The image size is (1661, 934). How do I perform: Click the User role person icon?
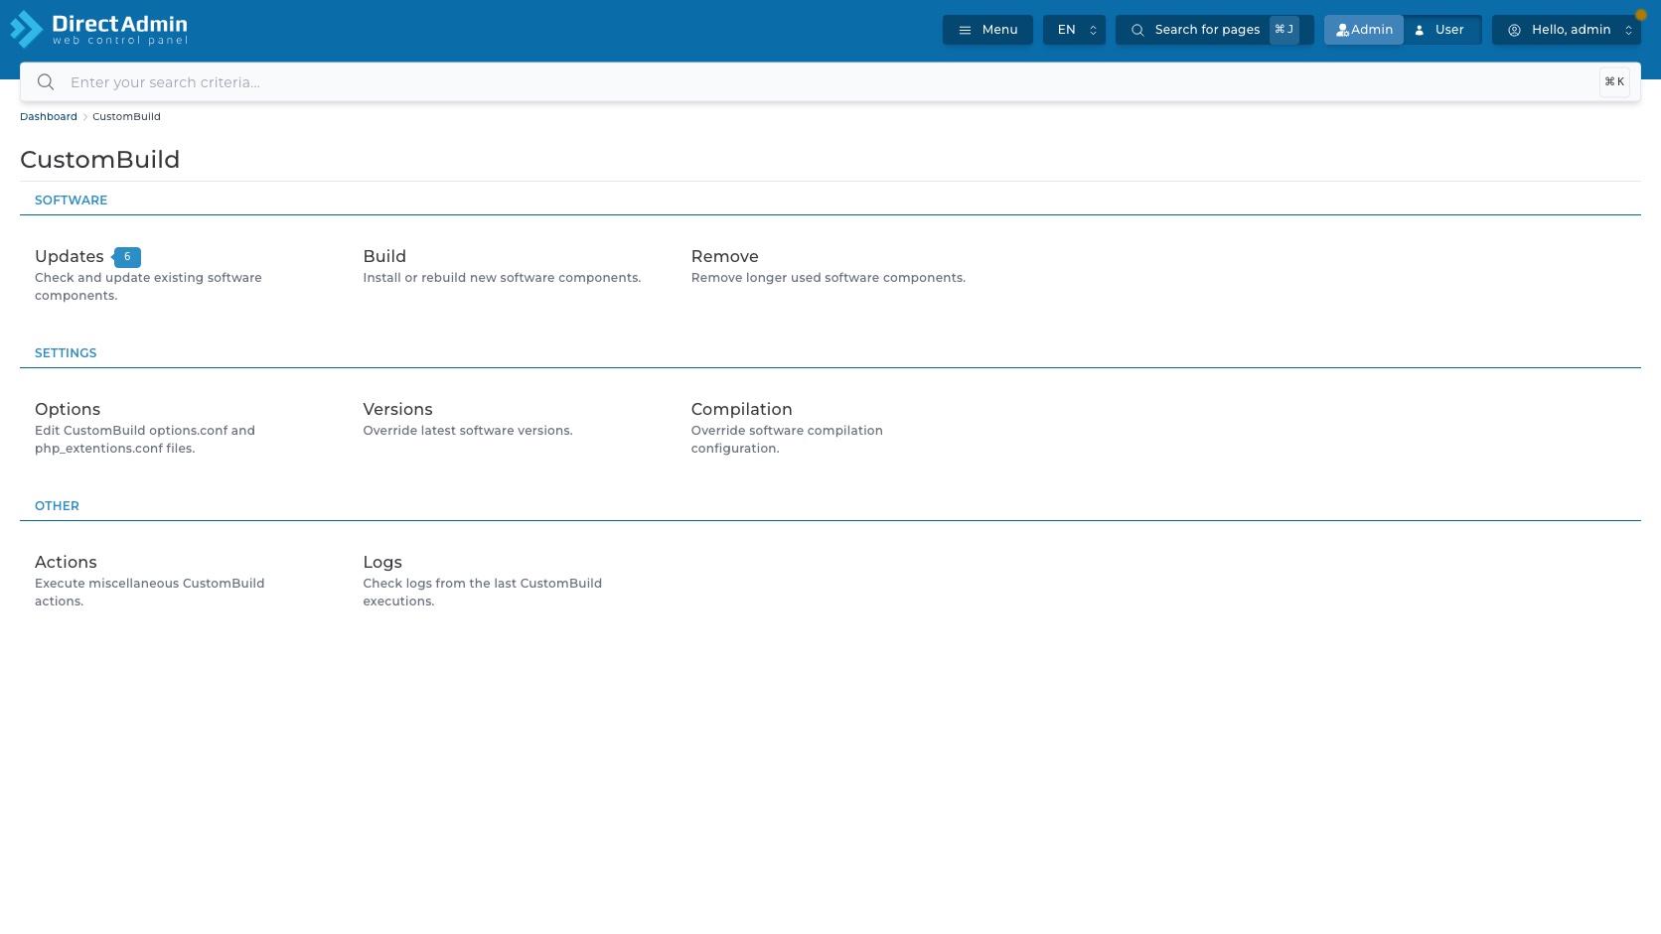click(1420, 30)
